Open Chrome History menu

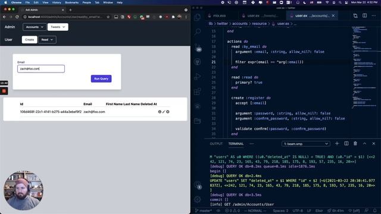point(57,2)
